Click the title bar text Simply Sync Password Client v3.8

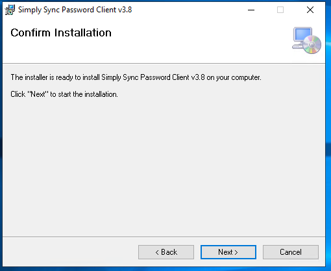tap(75, 10)
